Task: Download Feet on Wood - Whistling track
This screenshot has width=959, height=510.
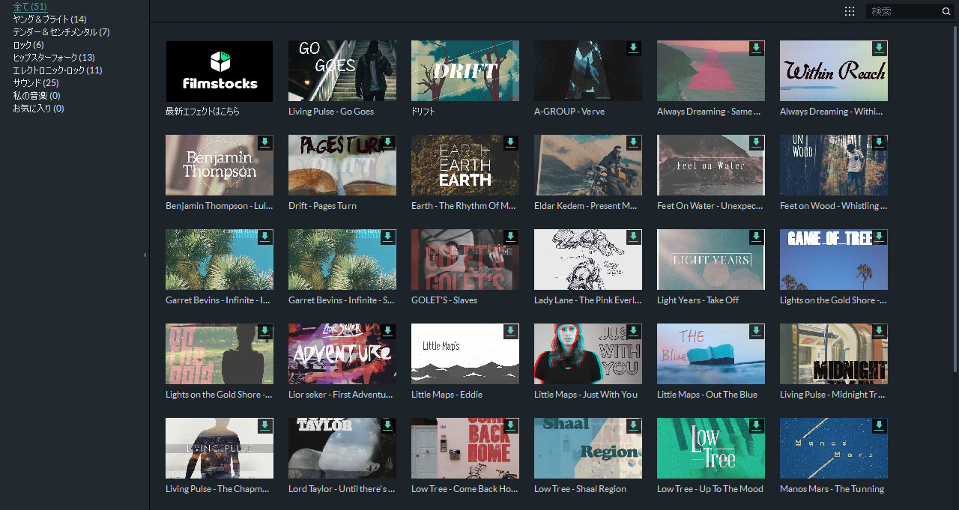Action: [x=880, y=142]
